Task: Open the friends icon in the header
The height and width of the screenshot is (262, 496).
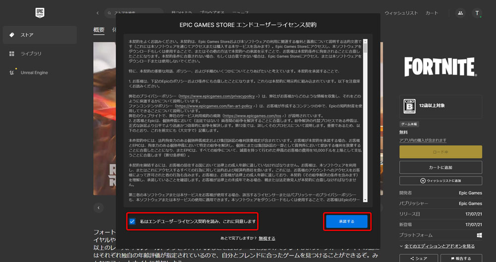Action: pyautogui.click(x=460, y=13)
